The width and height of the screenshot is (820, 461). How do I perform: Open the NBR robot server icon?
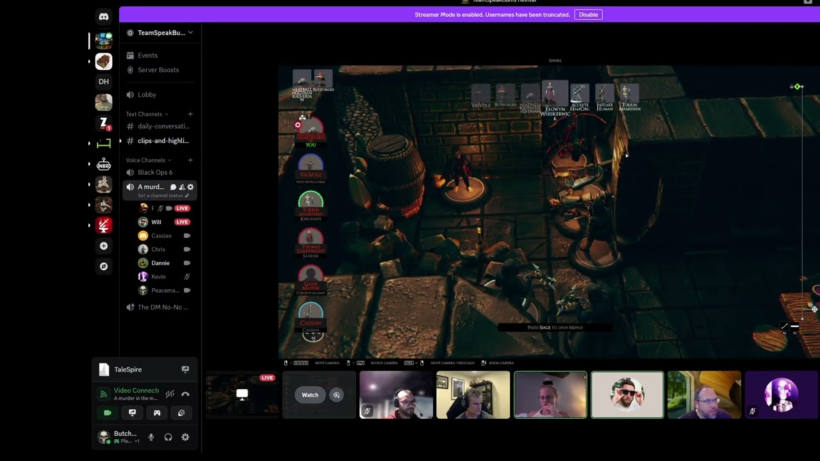click(x=104, y=165)
